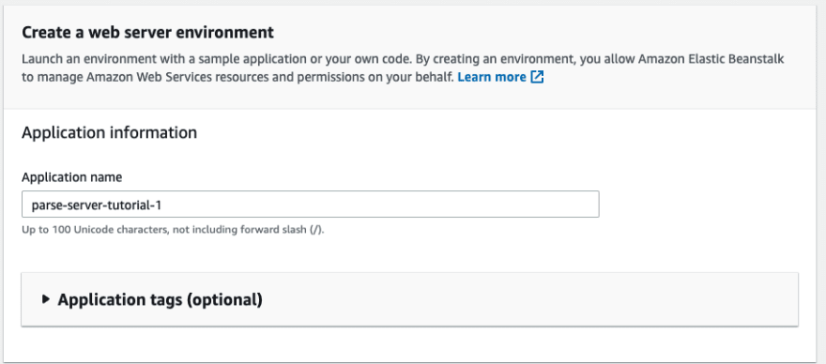
Task: Click the Application tags (optional) header text
Action: coord(161,299)
